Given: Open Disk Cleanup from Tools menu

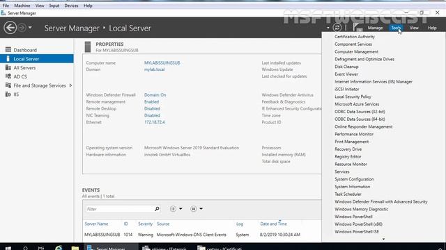Looking at the screenshot, I should (x=346, y=67).
